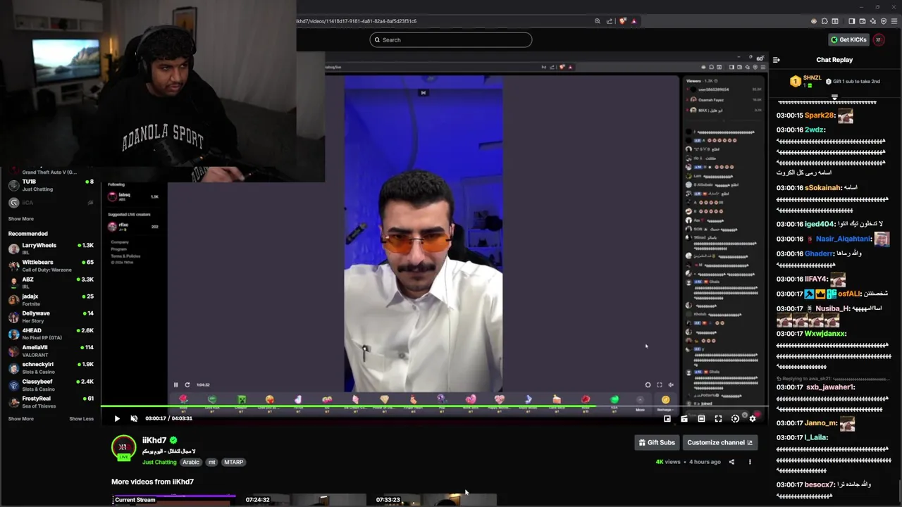The height and width of the screenshot is (507, 902).
Task: Play the Kick video replay
Action: 117,418
